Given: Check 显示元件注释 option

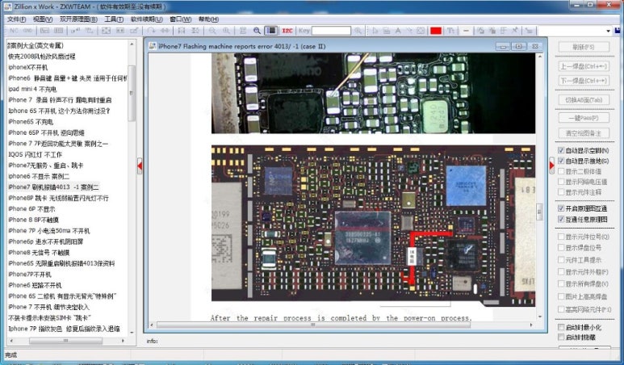Looking at the screenshot, I should [x=561, y=192].
